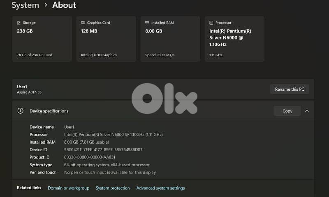The height and width of the screenshot is (197, 329).
Task: Click the Device specifications info icon
Action: [20, 111]
